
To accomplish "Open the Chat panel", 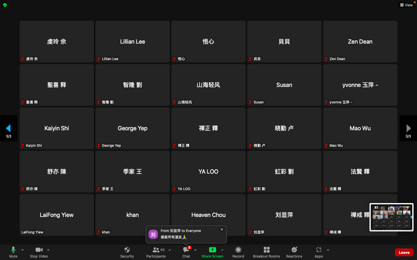I will pyautogui.click(x=186, y=252).
